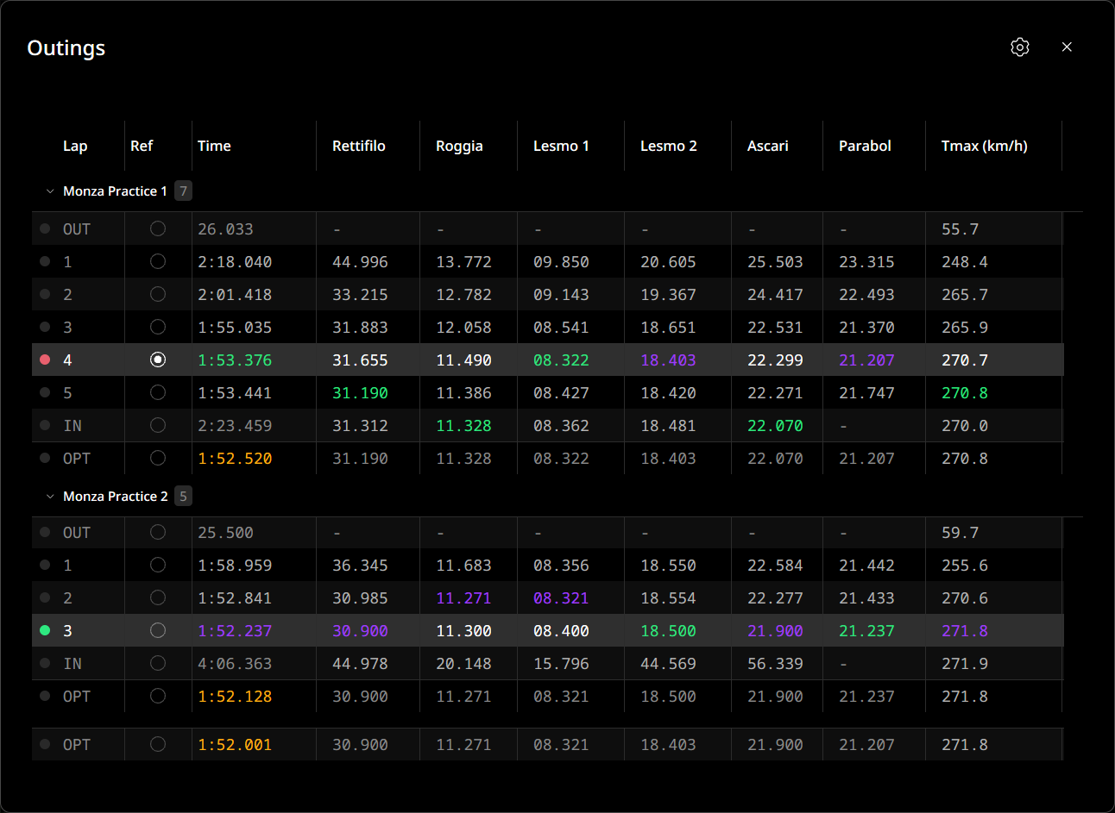Click the badge 7 beside Monza Practice 1
Screen dimensions: 1115x813
click(x=183, y=191)
